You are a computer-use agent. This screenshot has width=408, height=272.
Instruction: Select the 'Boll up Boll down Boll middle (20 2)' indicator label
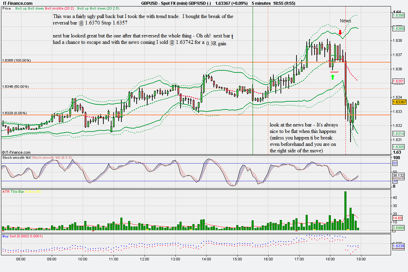pyautogui.click(x=45, y=8)
